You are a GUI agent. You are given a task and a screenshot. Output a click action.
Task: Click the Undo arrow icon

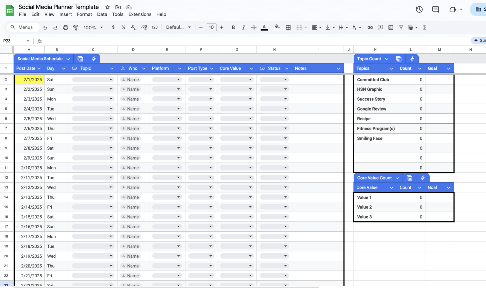tap(45, 27)
